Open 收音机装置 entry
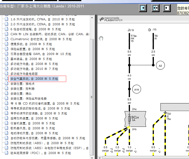 coord(33,123)
